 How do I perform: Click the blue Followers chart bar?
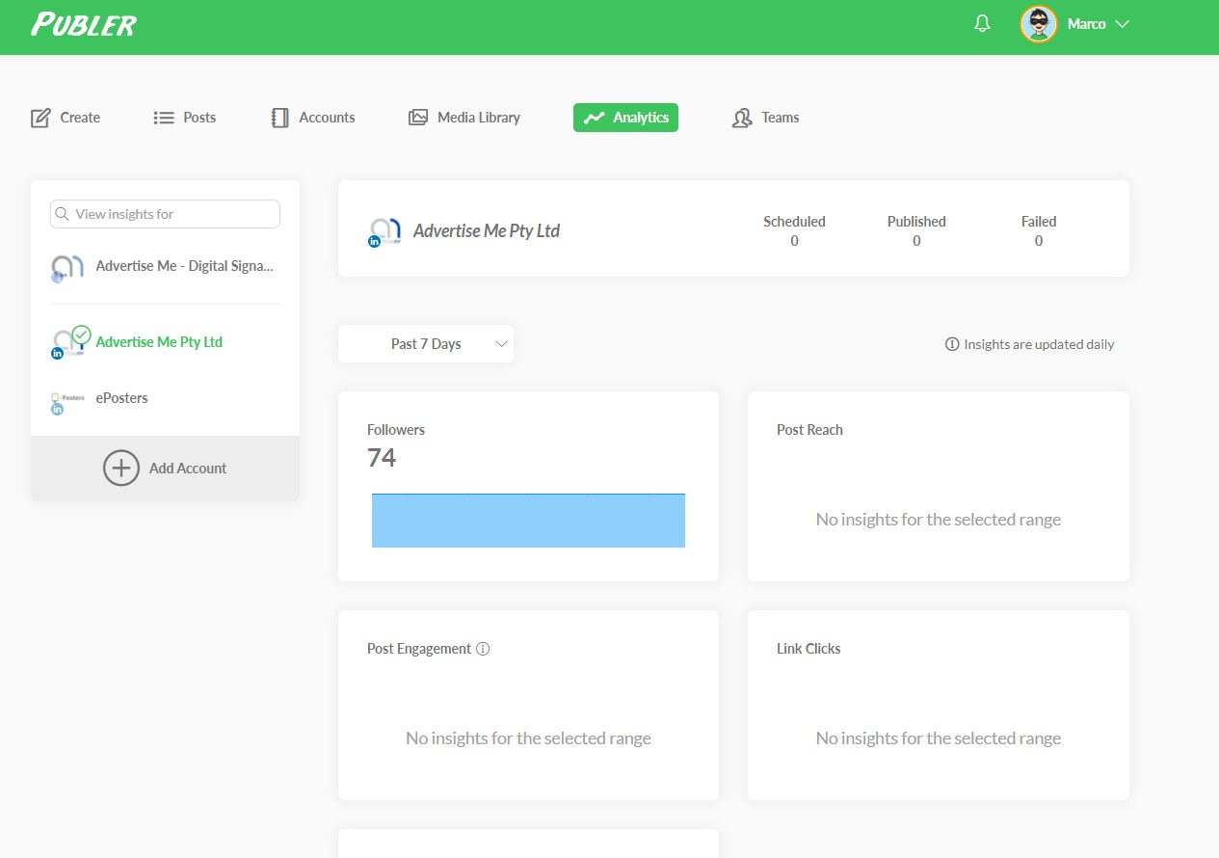coord(528,520)
